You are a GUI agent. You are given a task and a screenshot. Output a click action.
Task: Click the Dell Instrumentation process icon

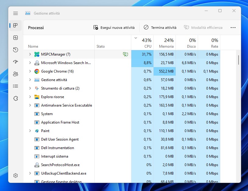point(37,148)
